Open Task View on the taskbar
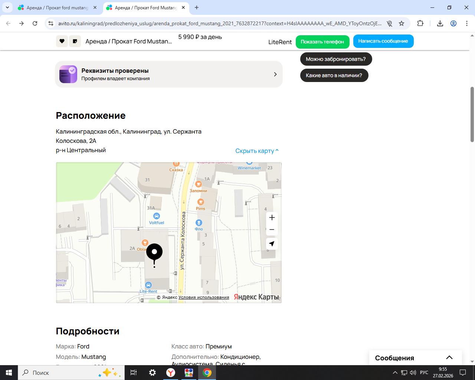Screen dimensions: 475x380 pos(134,373)
